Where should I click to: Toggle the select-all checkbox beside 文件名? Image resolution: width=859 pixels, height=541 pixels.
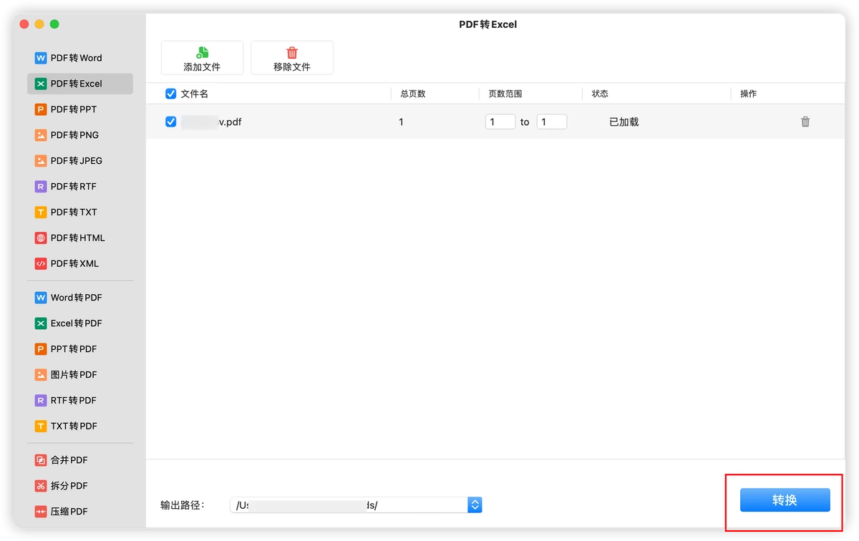[x=170, y=94]
